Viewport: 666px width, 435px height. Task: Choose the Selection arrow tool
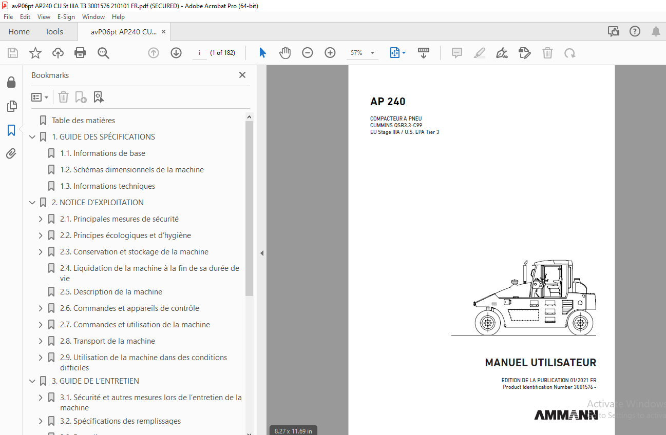click(262, 53)
